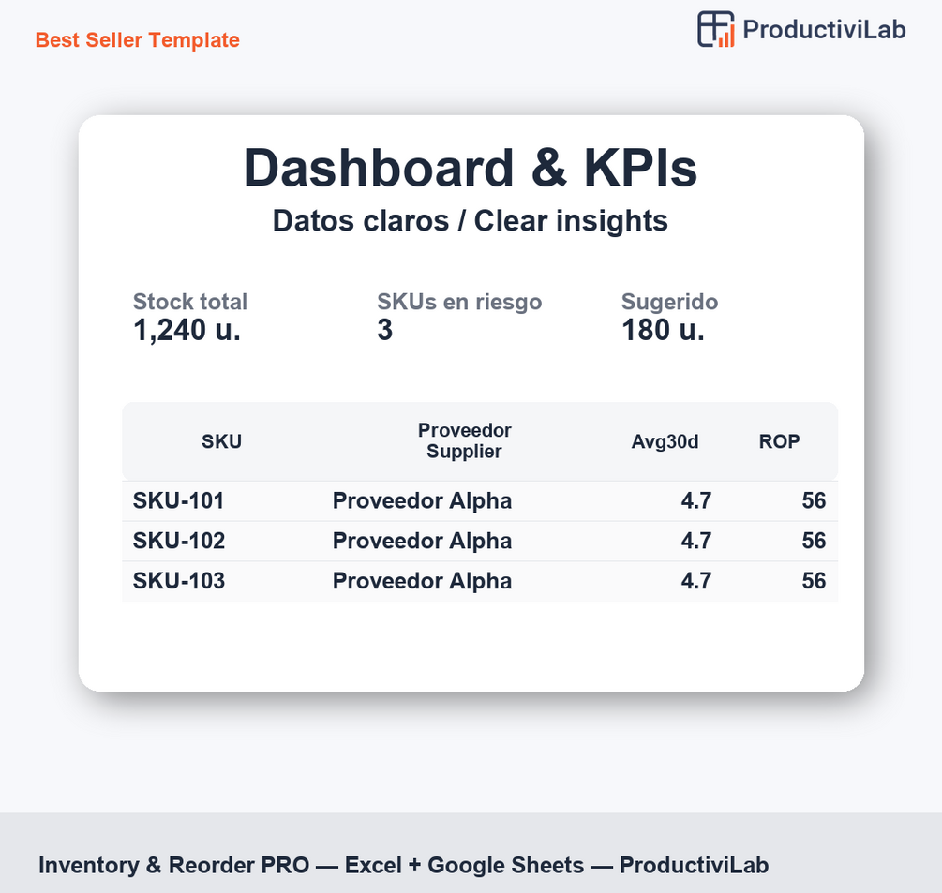Click the Datos claros / Clear insights subtitle
Screen dimensions: 942x893
471,221
